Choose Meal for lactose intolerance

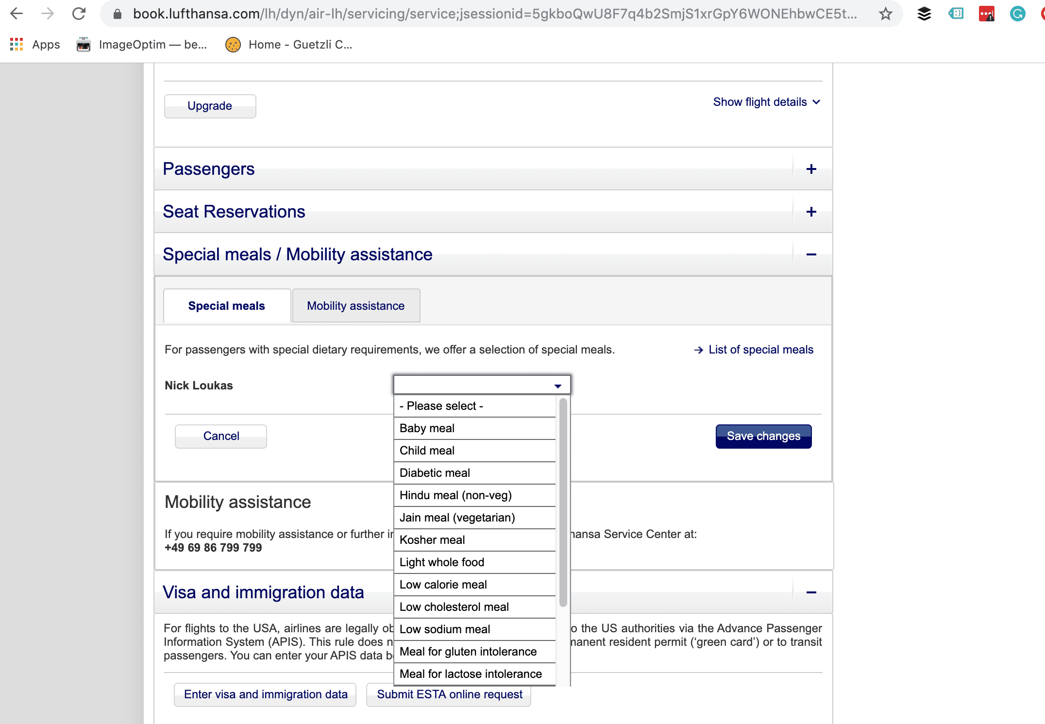[474, 674]
